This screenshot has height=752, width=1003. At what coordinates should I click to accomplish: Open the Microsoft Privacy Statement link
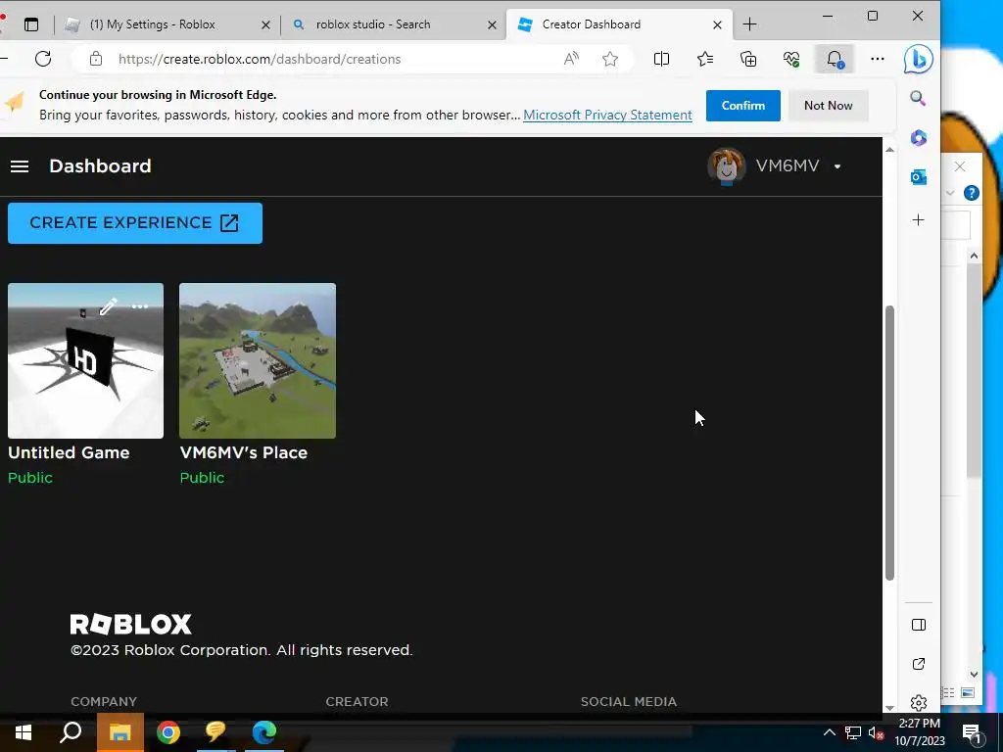(607, 116)
